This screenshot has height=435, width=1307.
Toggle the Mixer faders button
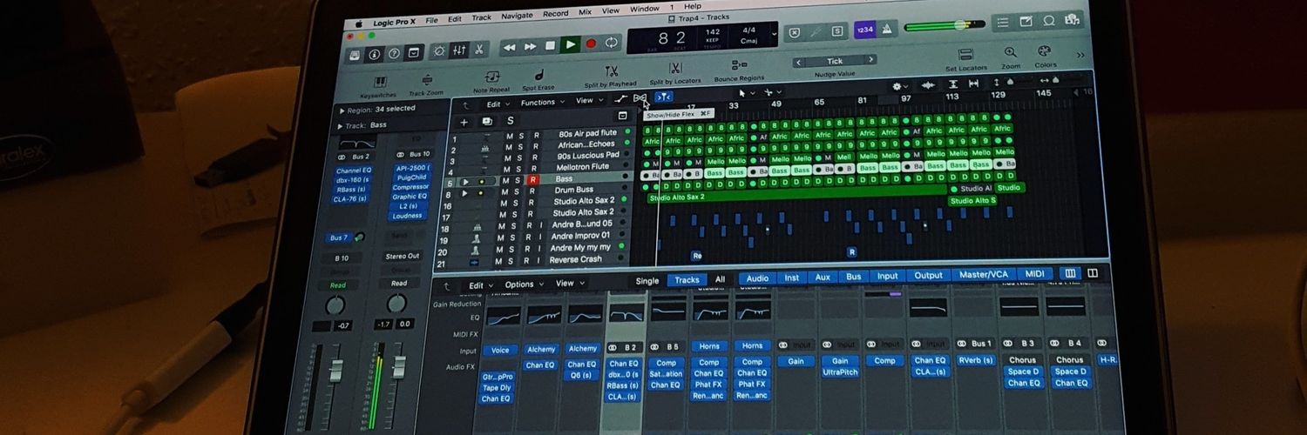459,50
